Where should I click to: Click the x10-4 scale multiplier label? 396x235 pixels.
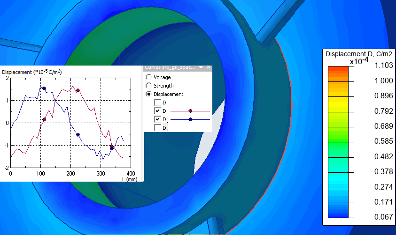click(x=359, y=61)
